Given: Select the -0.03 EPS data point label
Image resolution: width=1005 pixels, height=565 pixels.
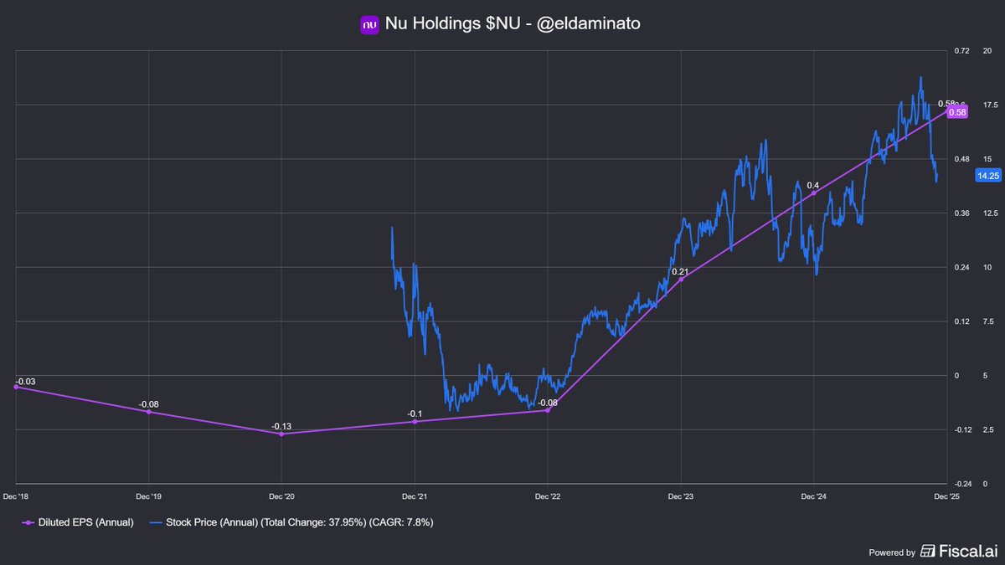Looking at the screenshot, I should (26, 382).
